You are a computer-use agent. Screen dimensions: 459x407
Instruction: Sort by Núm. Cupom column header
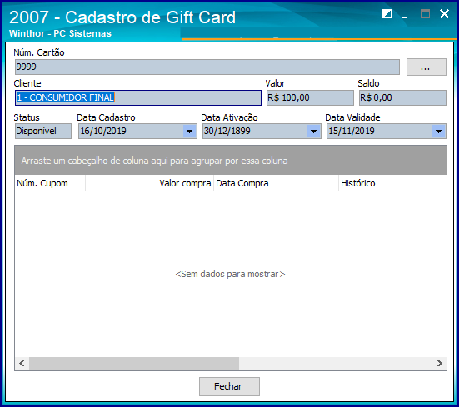coord(50,183)
